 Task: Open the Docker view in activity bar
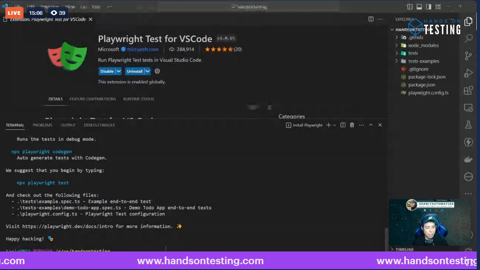click(468, 160)
